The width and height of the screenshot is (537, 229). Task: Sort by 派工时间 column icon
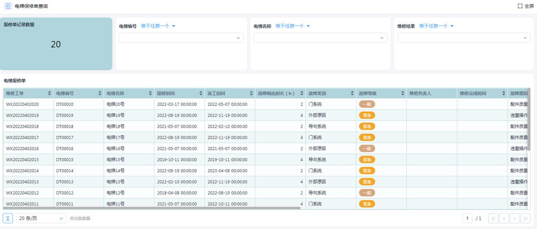[x=251, y=93]
